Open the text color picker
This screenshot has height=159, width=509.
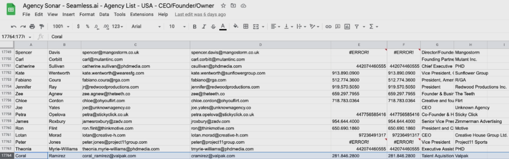(223, 26)
